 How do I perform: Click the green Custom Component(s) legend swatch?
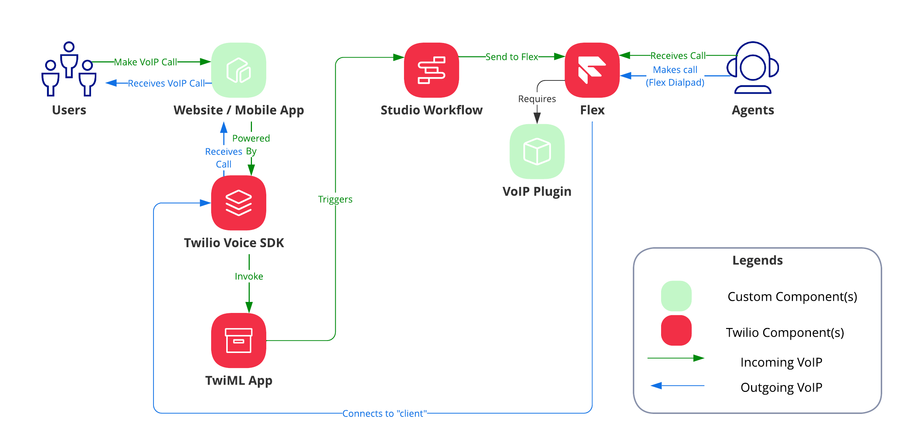point(676,296)
